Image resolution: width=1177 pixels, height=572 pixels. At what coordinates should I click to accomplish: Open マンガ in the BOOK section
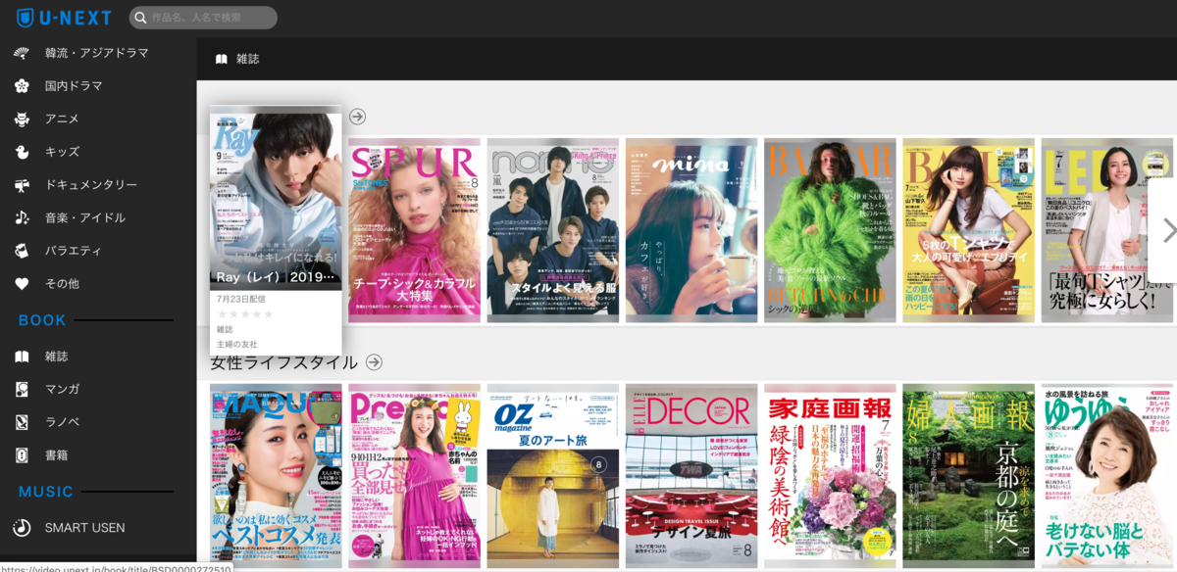pos(63,389)
